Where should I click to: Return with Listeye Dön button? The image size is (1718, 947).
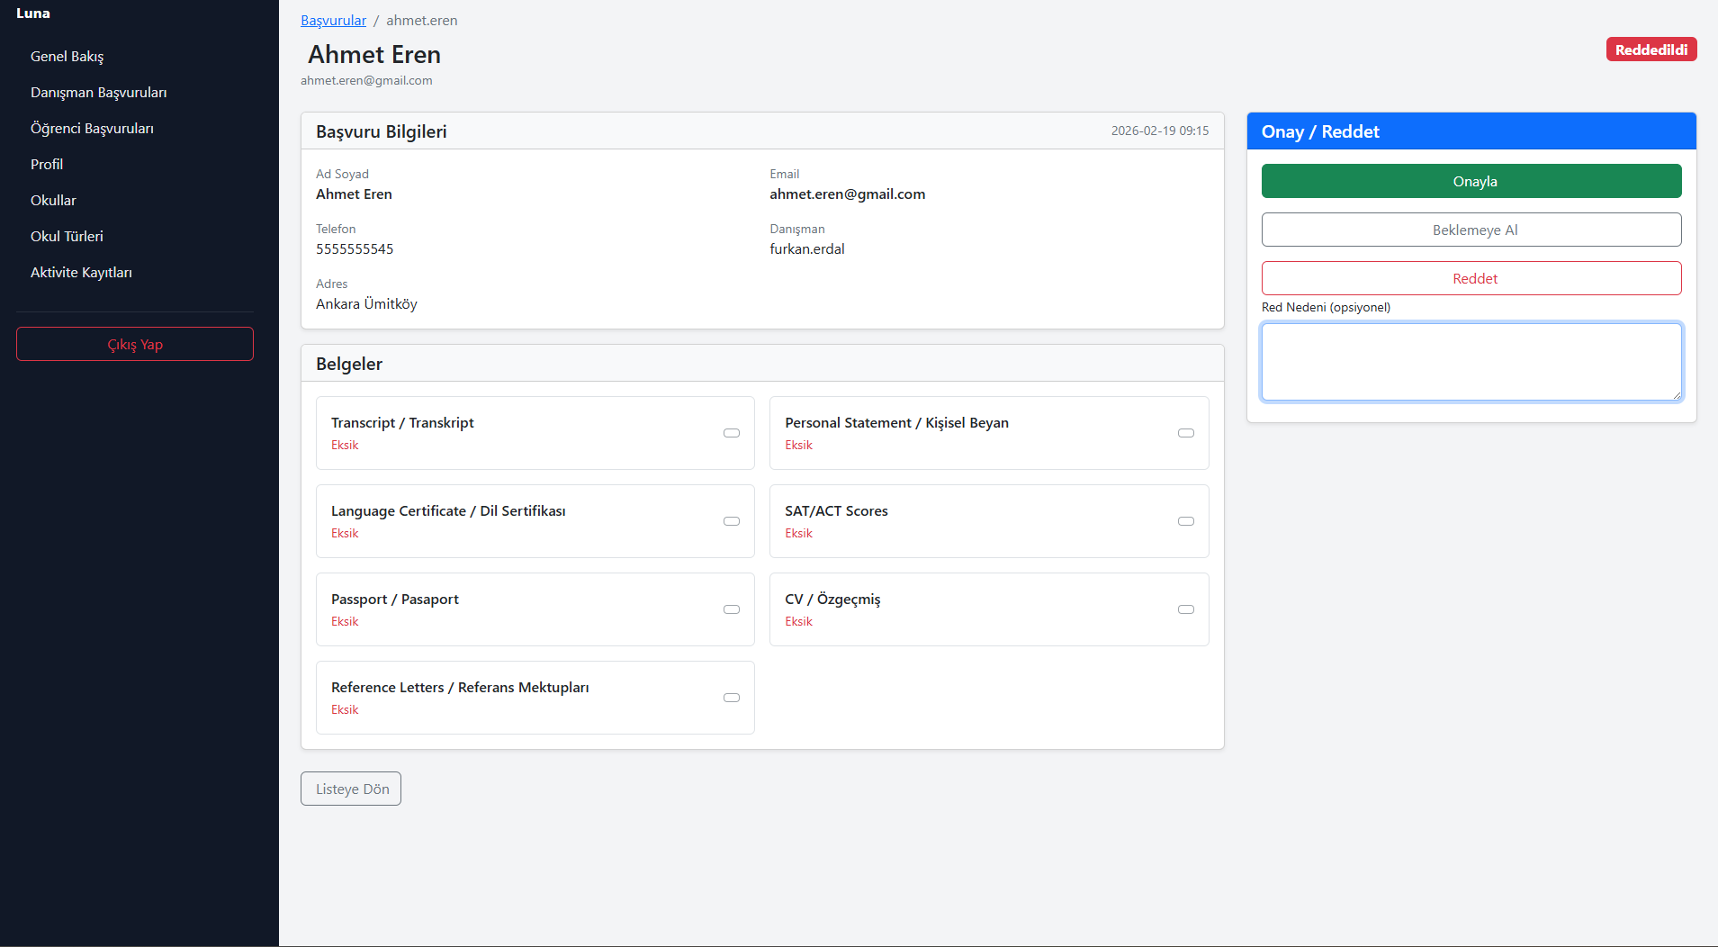pos(351,789)
